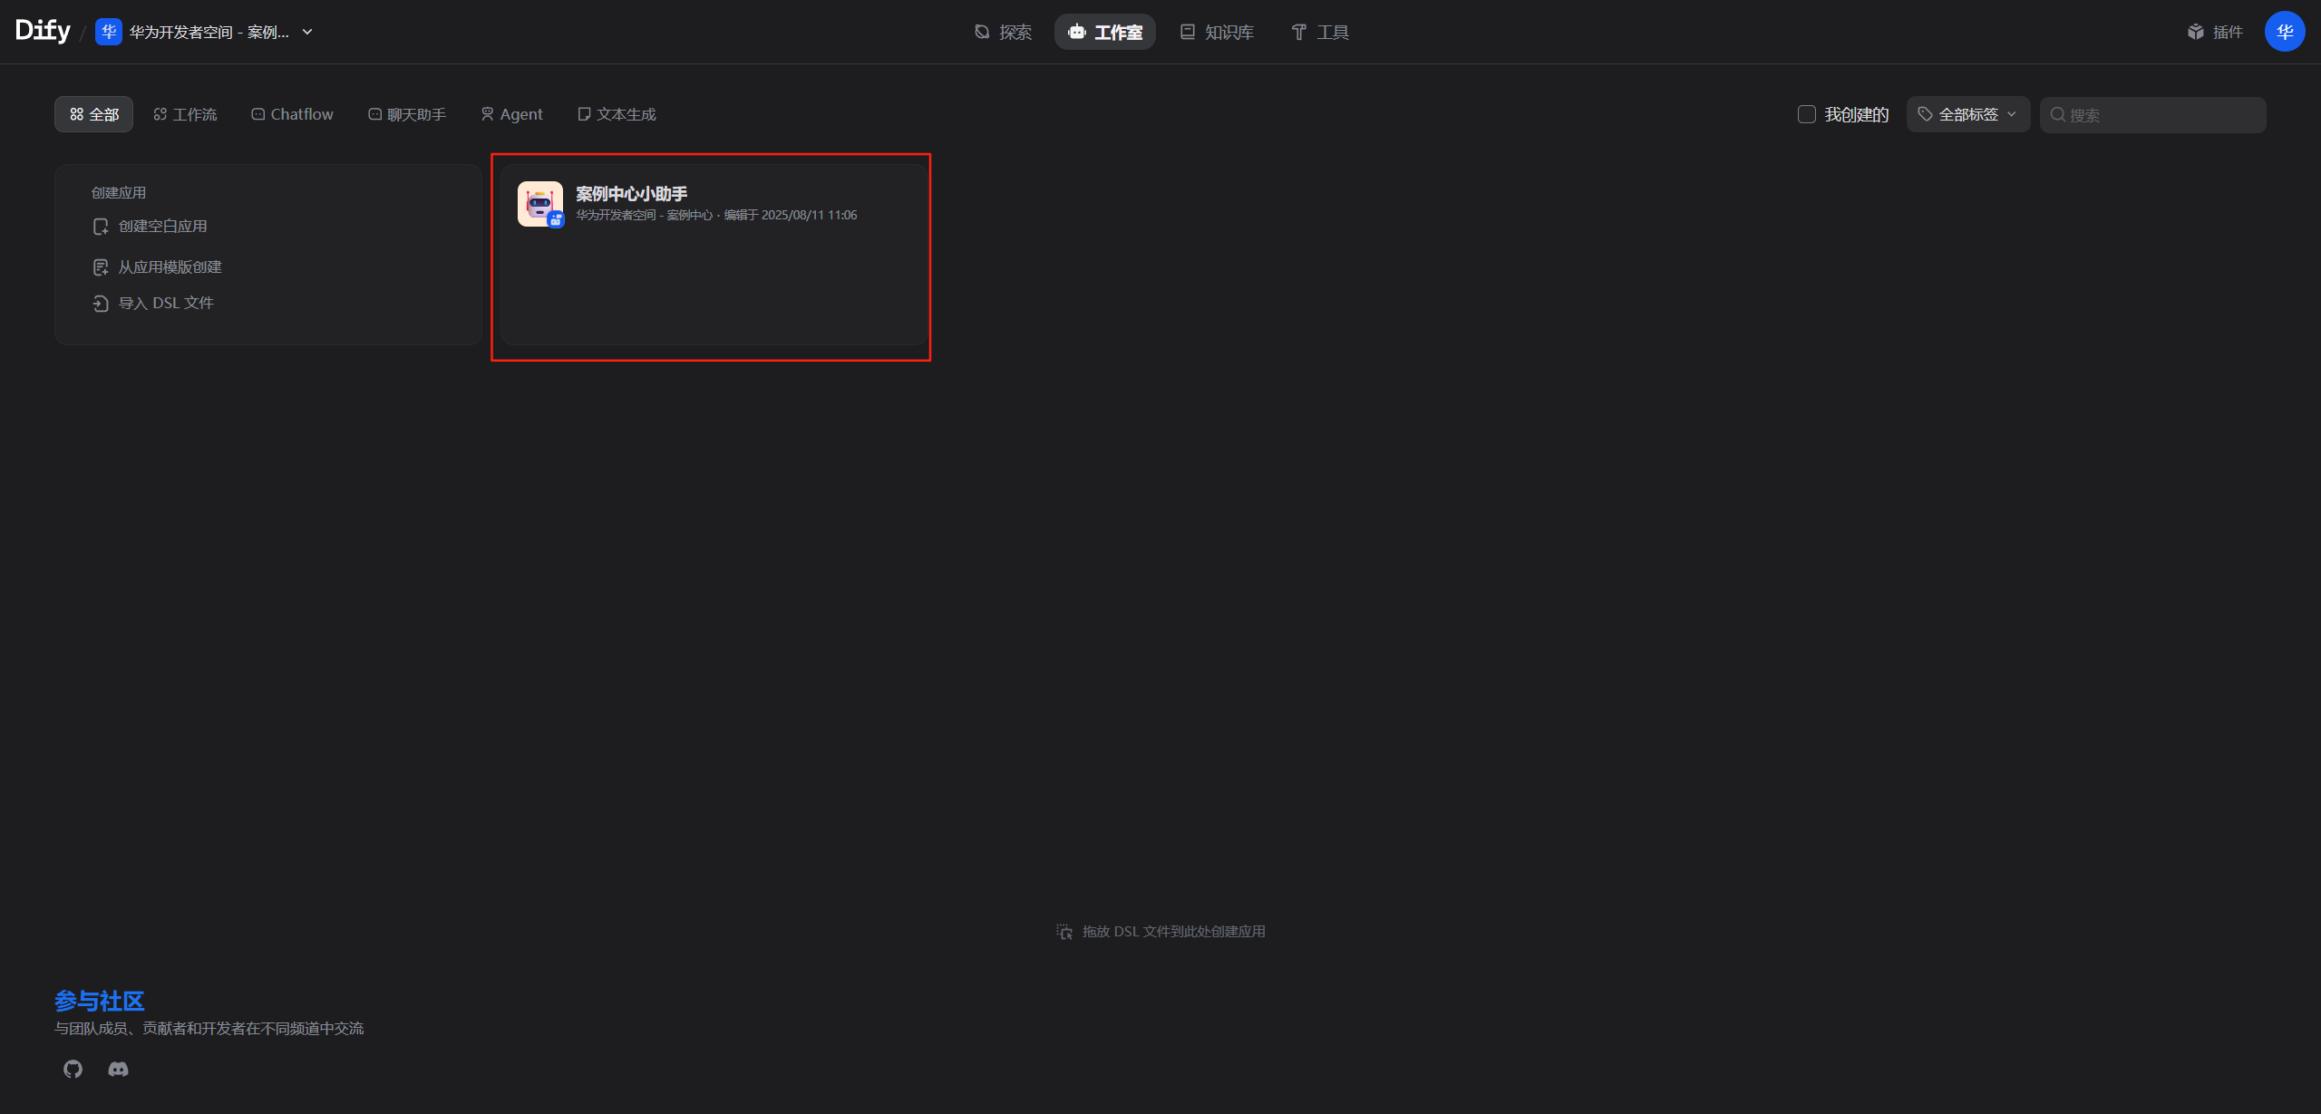Click the 创建应用 label
Screen dimensions: 2321x1114
click(x=119, y=192)
